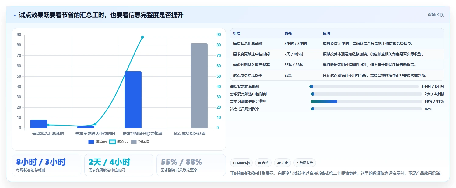Click the gray bar for 试点成员周活跃率
Image resolution: width=456 pixels, height=188 pixels.
(199, 86)
